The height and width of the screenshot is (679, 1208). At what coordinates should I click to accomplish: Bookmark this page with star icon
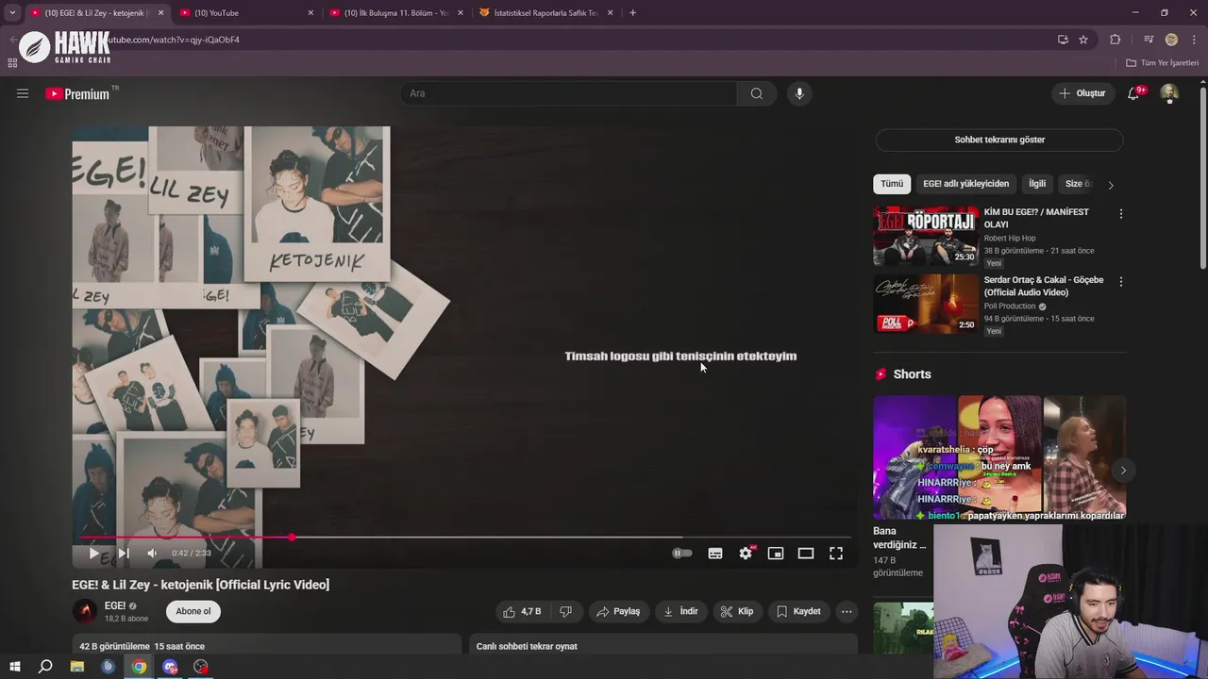[1083, 40]
